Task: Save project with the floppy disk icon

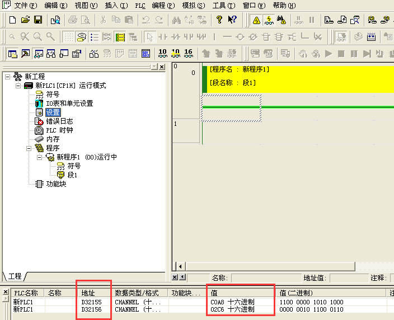Action: [x=38, y=20]
